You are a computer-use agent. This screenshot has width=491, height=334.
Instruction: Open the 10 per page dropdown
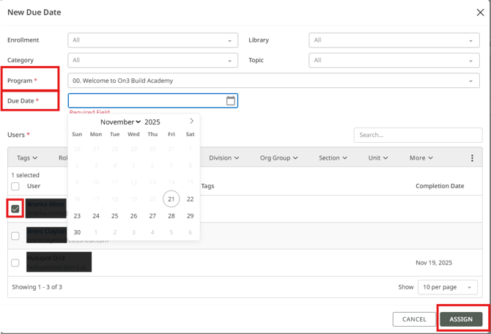447,287
